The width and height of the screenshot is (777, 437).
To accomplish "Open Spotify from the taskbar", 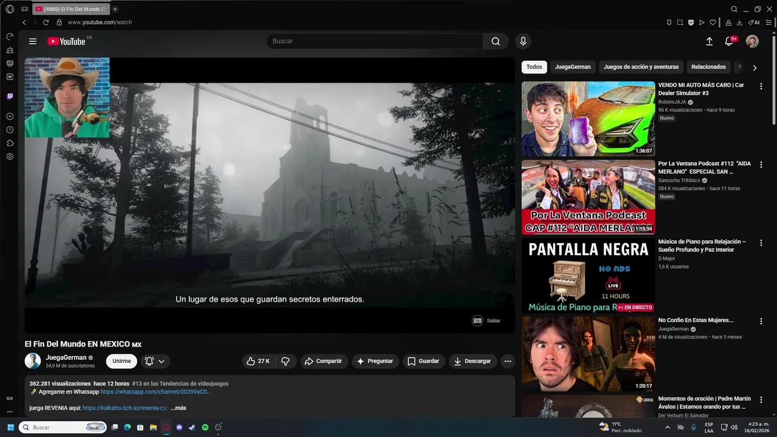I will [205, 427].
